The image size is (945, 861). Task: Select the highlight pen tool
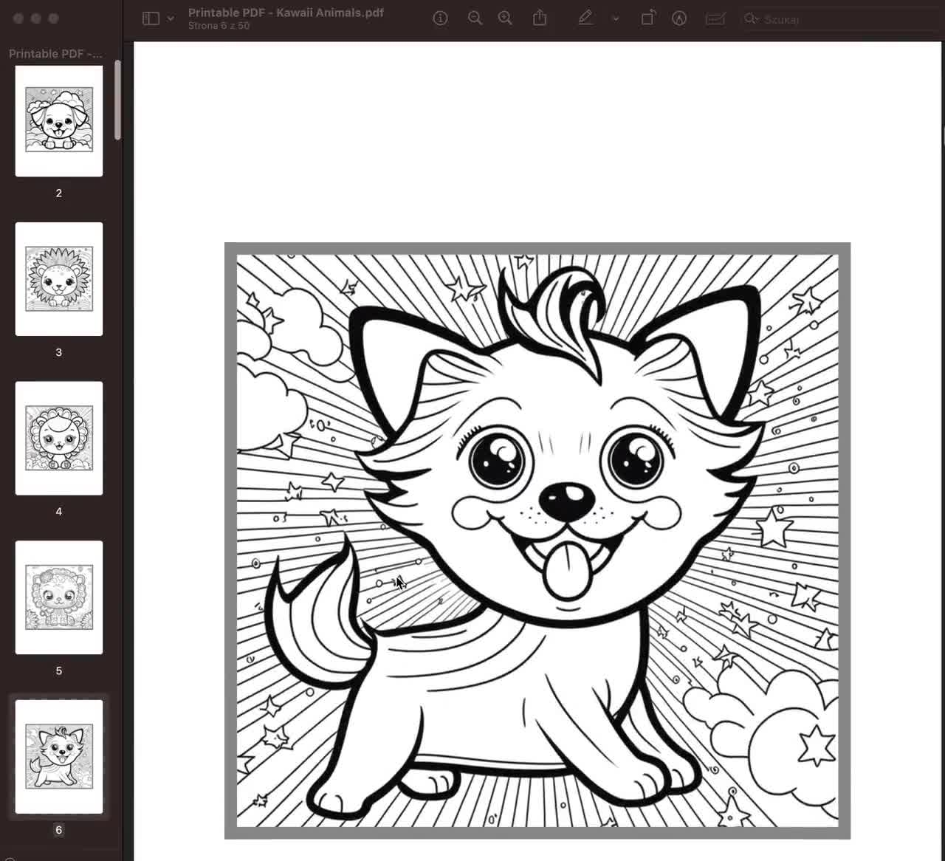(x=585, y=18)
